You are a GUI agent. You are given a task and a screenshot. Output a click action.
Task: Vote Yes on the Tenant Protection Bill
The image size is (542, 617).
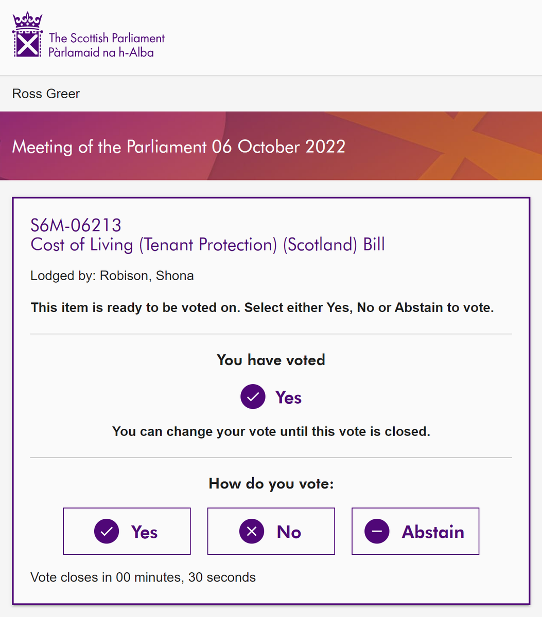[127, 531]
